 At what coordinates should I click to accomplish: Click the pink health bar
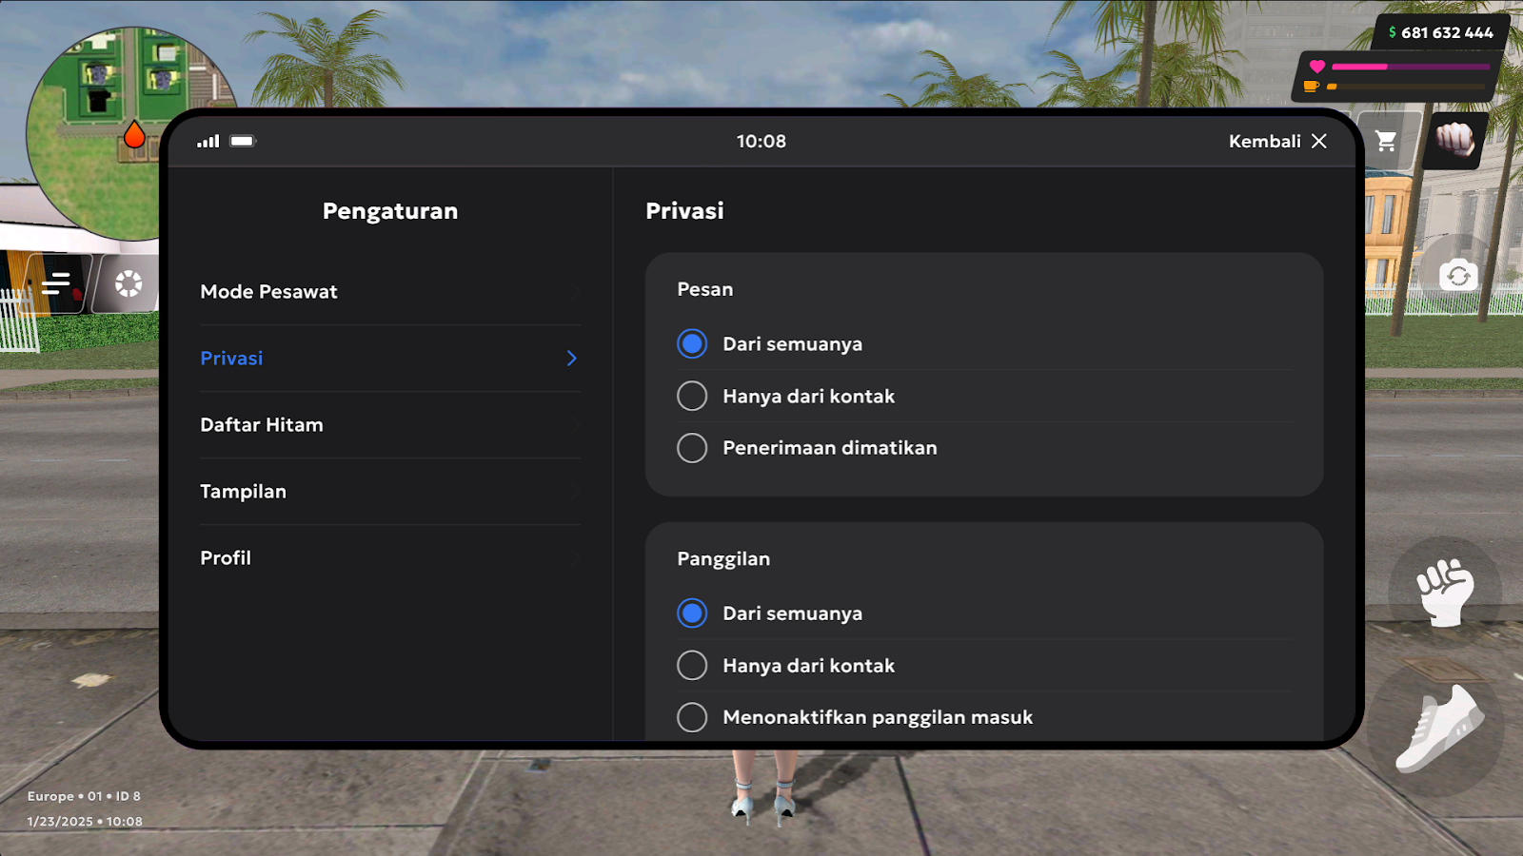pyautogui.click(x=1411, y=67)
